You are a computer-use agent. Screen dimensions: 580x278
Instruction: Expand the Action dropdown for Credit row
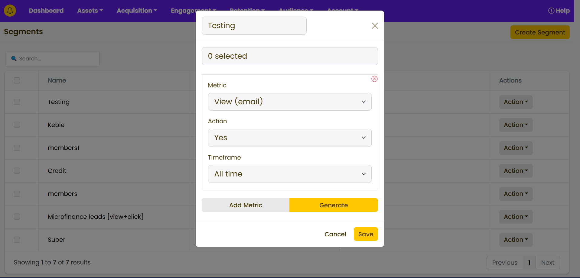[516, 171]
